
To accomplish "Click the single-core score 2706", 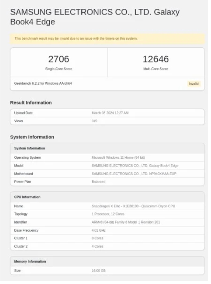I will pyautogui.click(x=59, y=59).
